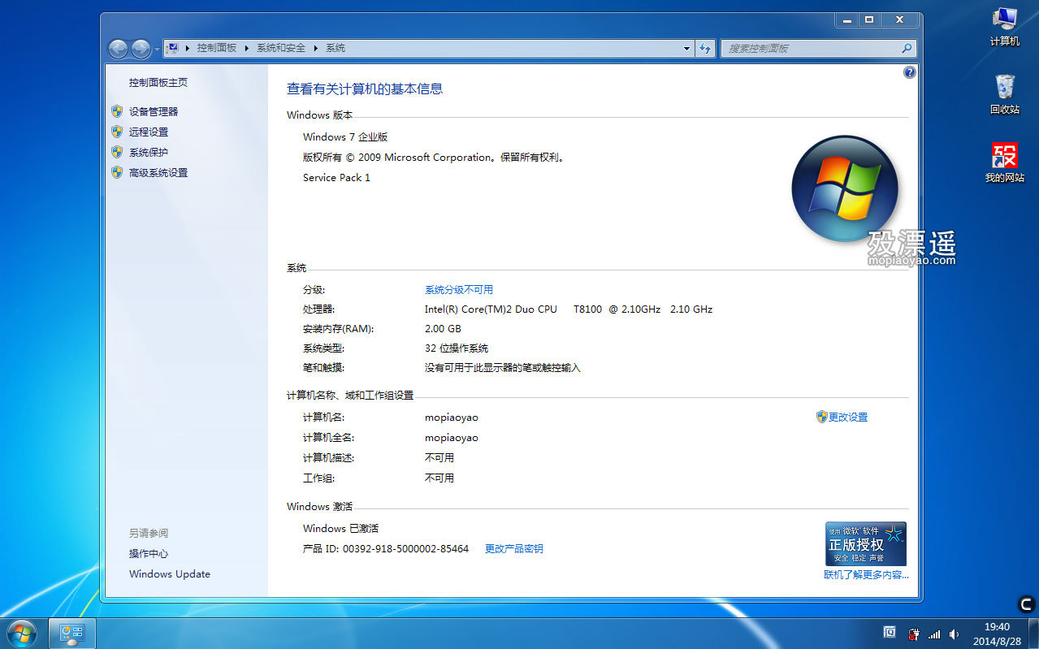1039x649 pixels.
Task: Open recent pages dropdown beside navigation arrows
Action: tap(157, 50)
